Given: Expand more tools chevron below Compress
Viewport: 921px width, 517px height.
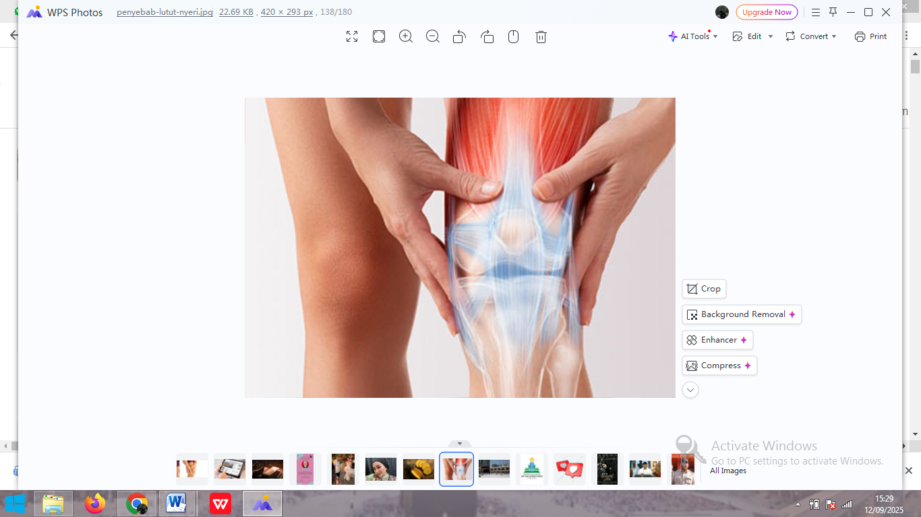Looking at the screenshot, I should (x=690, y=390).
